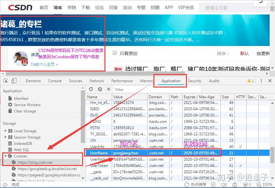The height and width of the screenshot is (188, 275).
Task: Expand Session Storage tree node
Action: 5,137
